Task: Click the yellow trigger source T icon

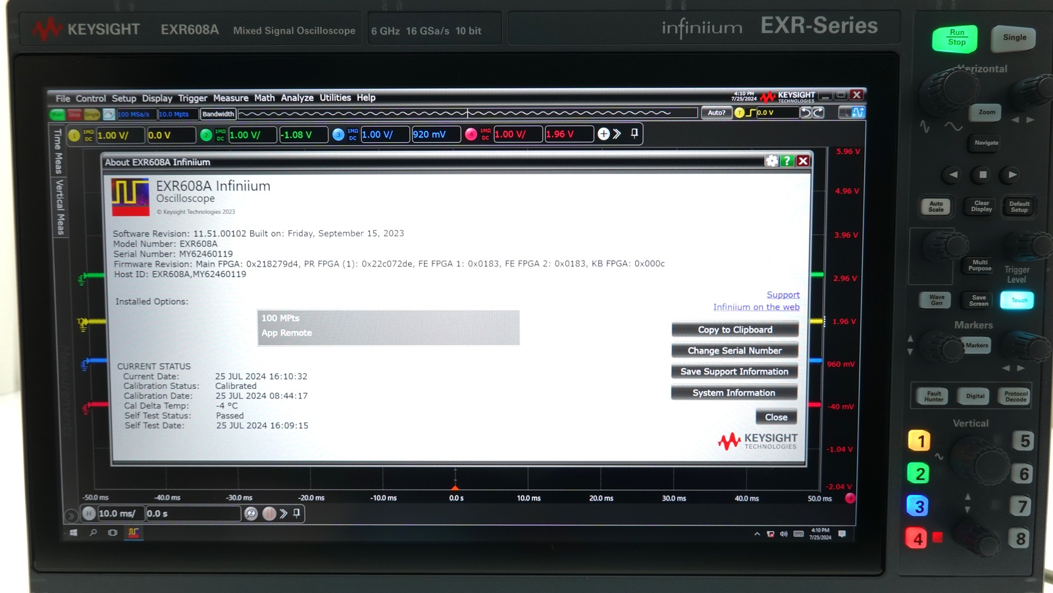Action: tap(739, 113)
